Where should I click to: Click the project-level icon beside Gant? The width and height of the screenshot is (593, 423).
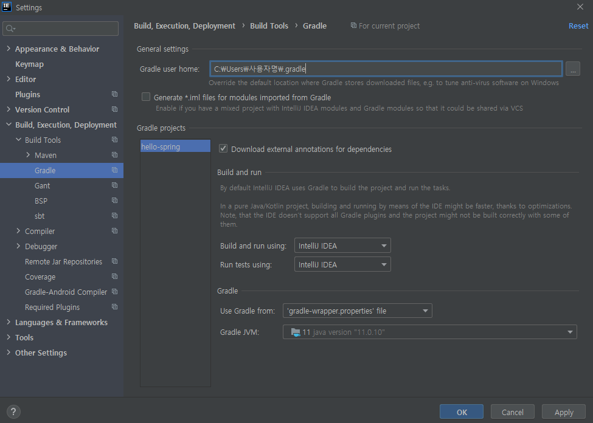pyautogui.click(x=114, y=185)
